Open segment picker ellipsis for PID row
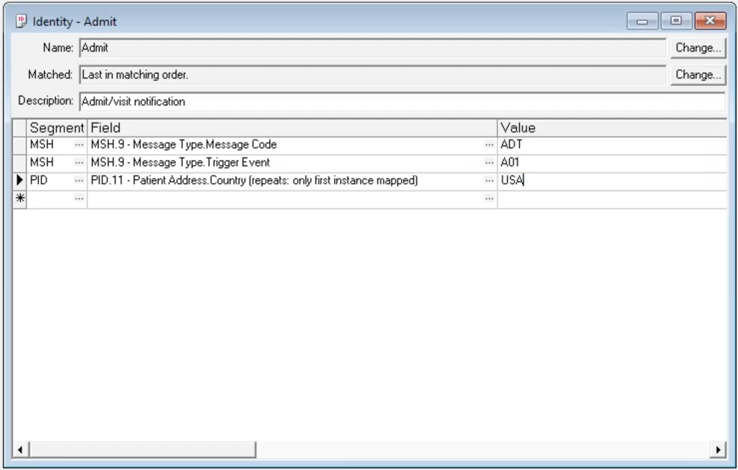The width and height of the screenshot is (738, 470). [79, 181]
